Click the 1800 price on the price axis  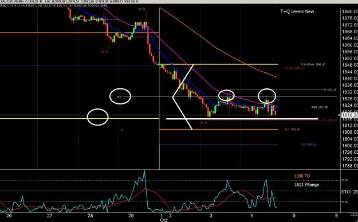[350, 146]
